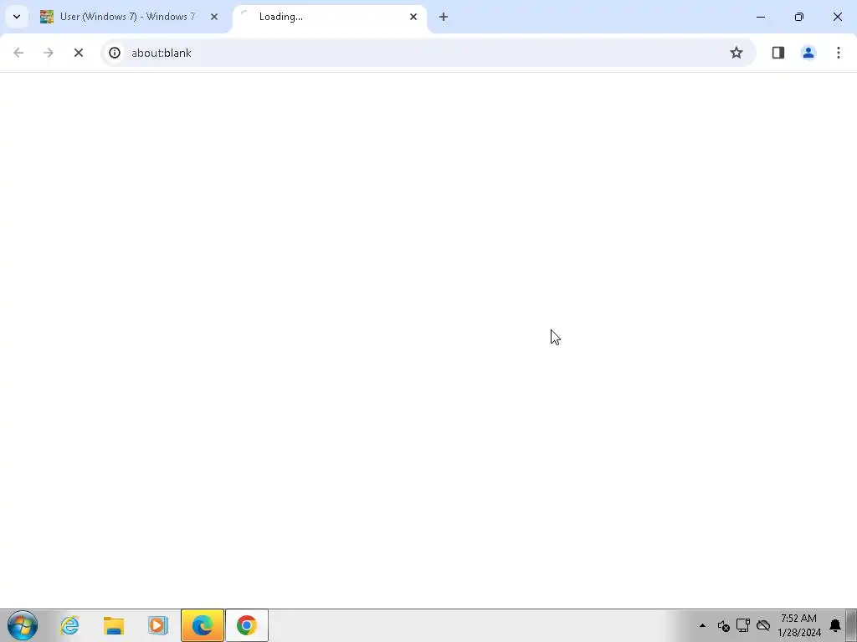Launch Internet Explorer from taskbar
This screenshot has height=642, width=857.
[70, 625]
